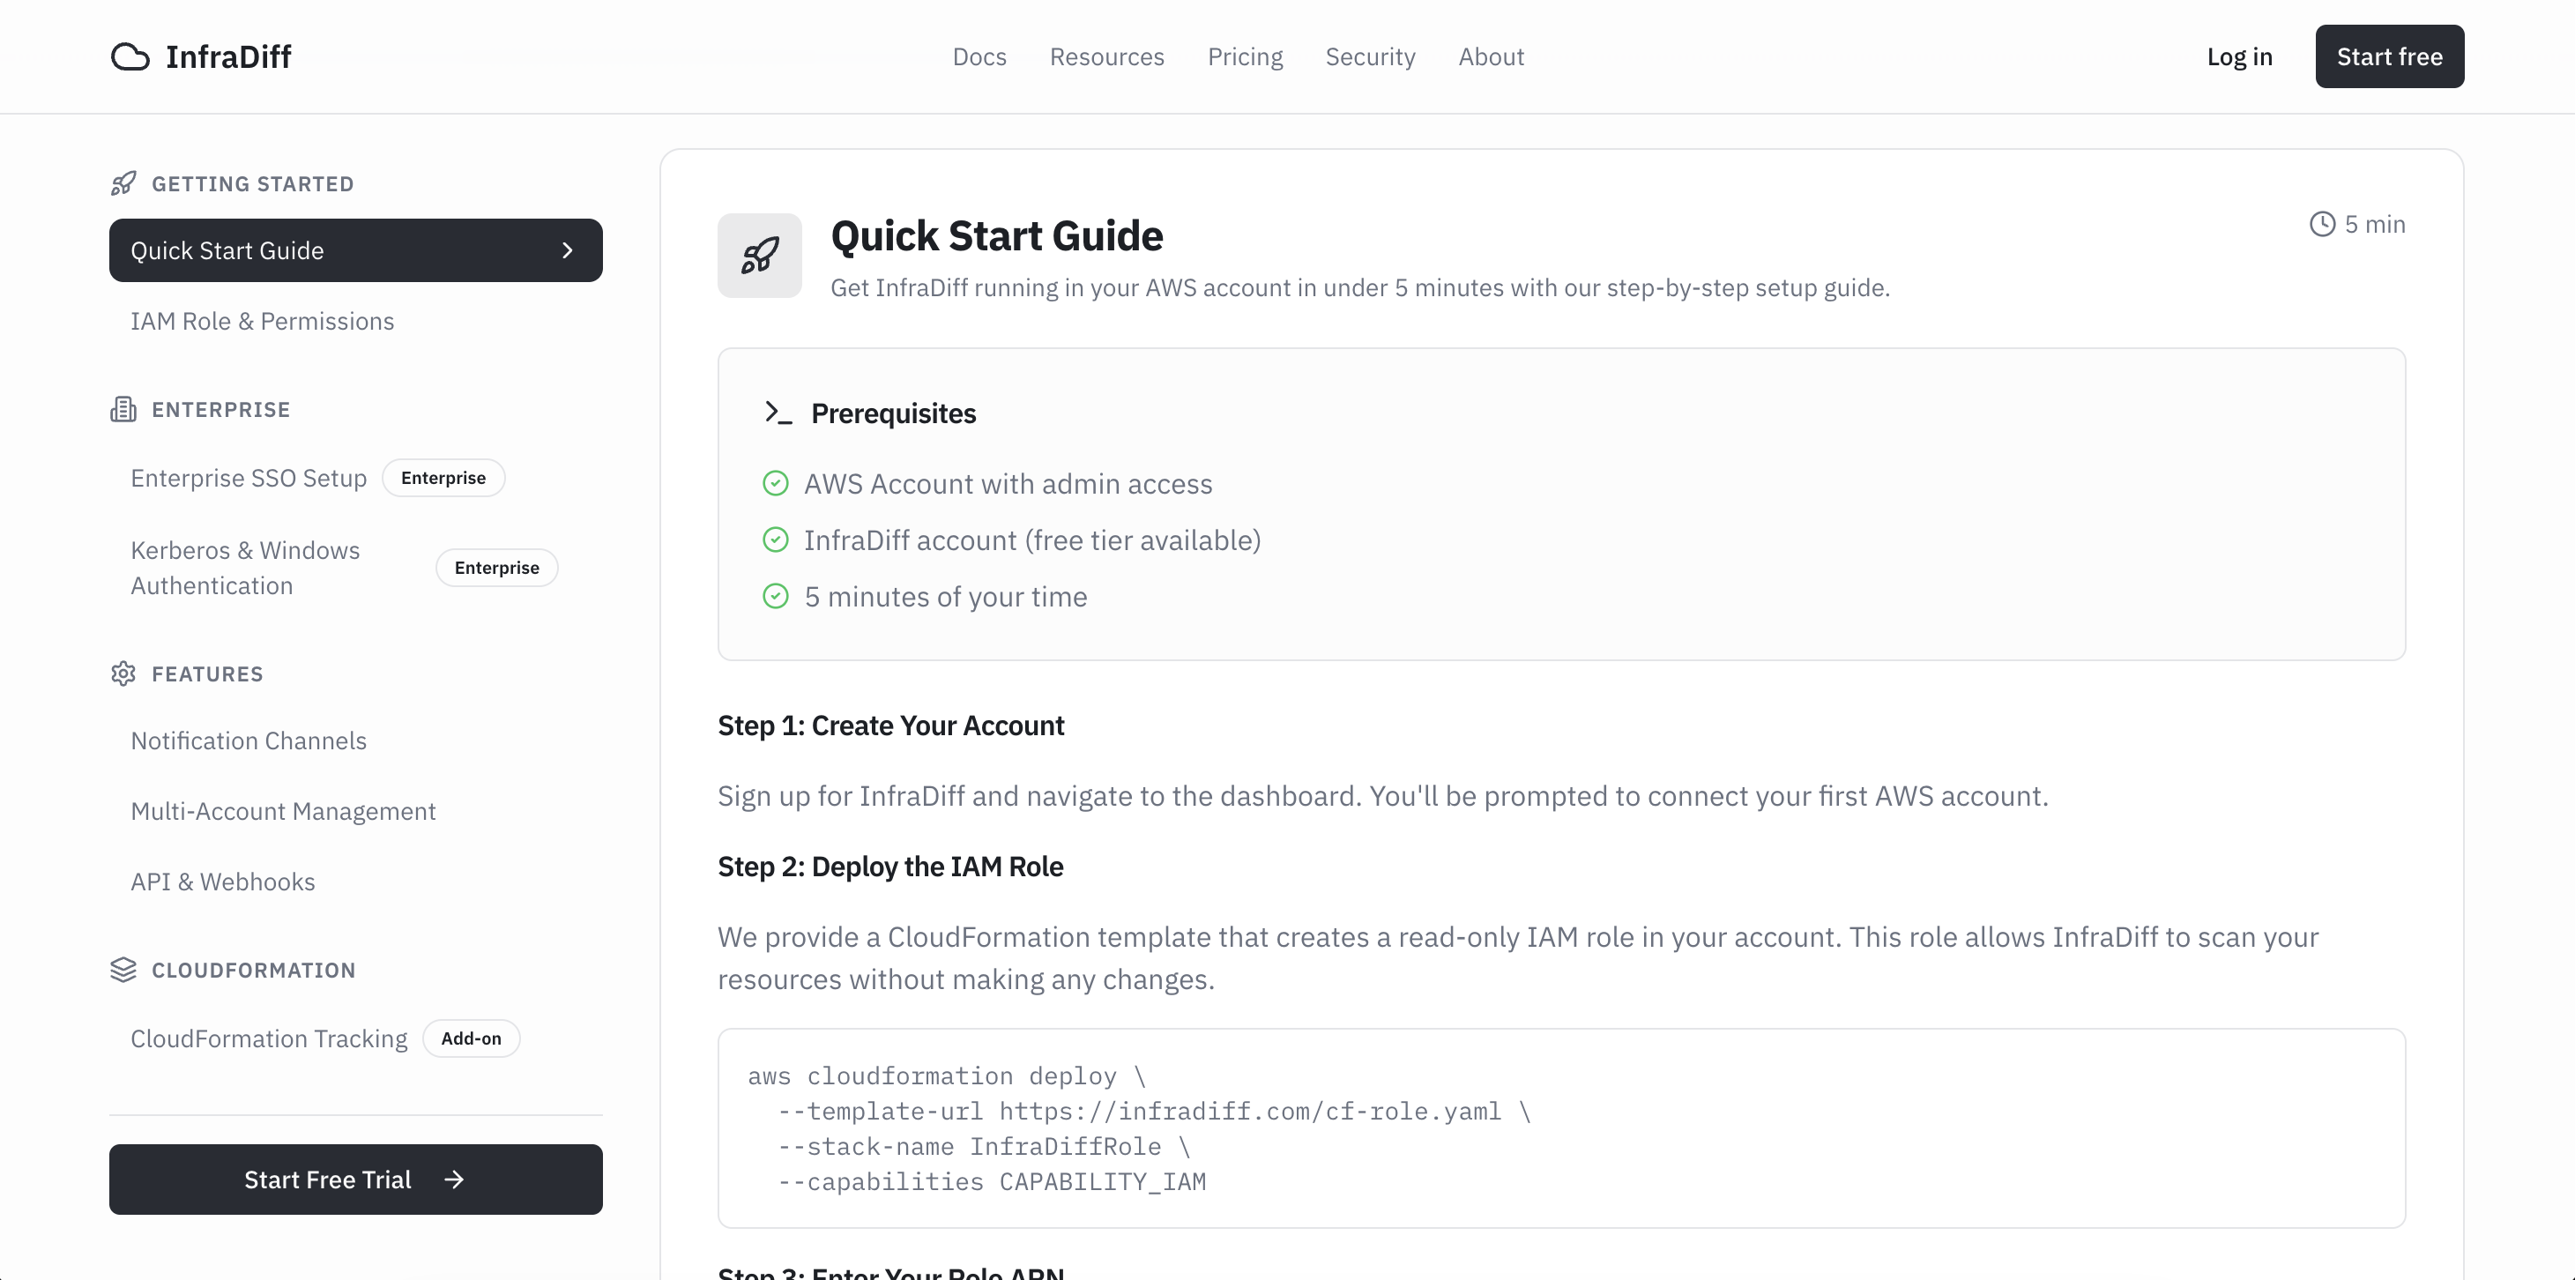The image size is (2575, 1280).
Task: Click the gear icon beside Features heading
Action: (x=123, y=673)
